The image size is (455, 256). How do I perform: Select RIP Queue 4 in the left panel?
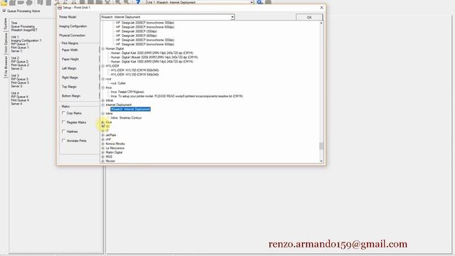[x=19, y=97]
